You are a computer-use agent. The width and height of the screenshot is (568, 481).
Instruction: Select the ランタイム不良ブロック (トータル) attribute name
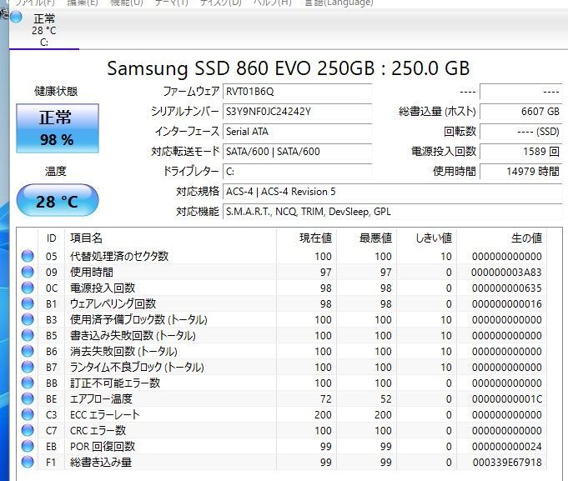[x=137, y=368]
